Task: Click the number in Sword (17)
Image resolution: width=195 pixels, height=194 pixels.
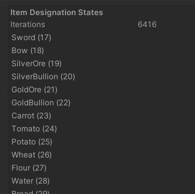Action: [45, 38]
